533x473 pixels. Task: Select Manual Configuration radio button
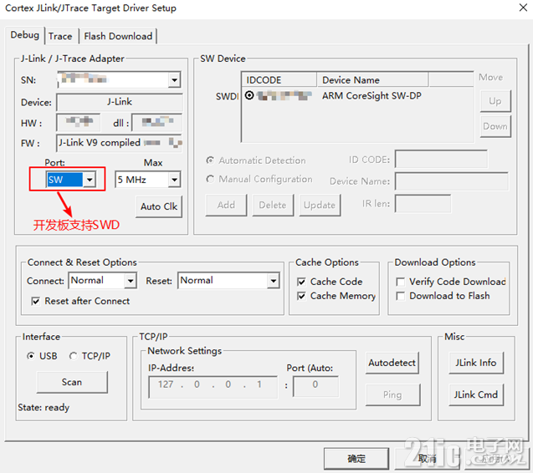(x=210, y=179)
